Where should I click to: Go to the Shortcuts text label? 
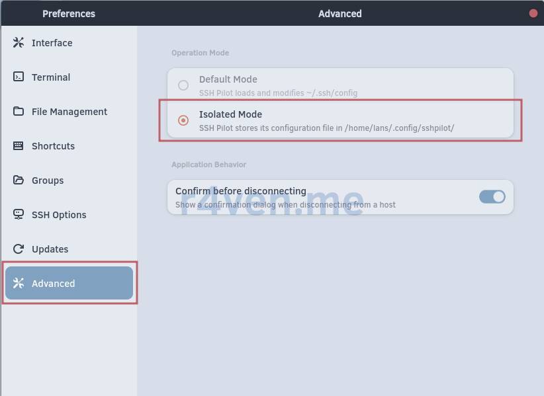coord(53,146)
